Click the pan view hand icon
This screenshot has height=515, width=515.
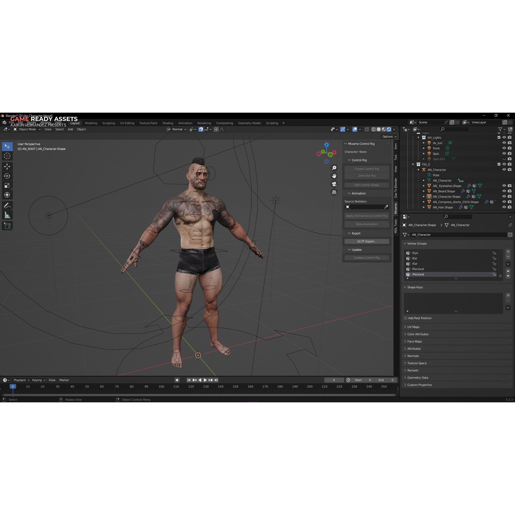coord(334,176)
